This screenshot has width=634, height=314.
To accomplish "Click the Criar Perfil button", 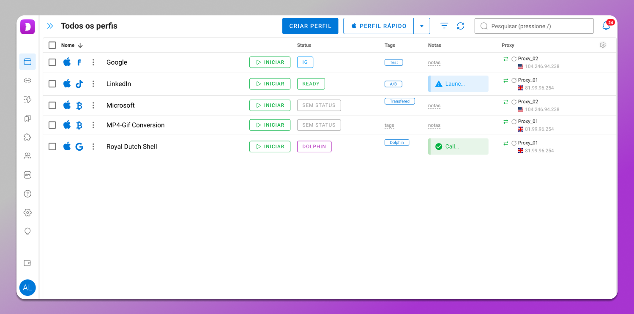I will (x=310, y=26).
